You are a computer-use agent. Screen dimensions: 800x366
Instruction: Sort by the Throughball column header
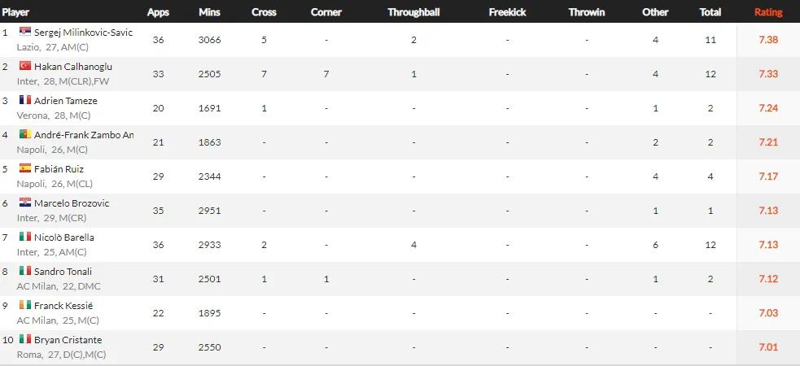coord(413,12)
